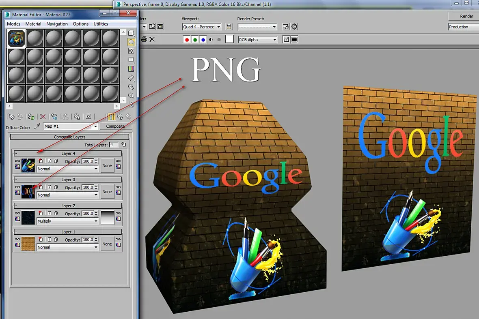Click the Layer 1 None mask button
This screenshot has height=319, width=479.
point(107,244)
